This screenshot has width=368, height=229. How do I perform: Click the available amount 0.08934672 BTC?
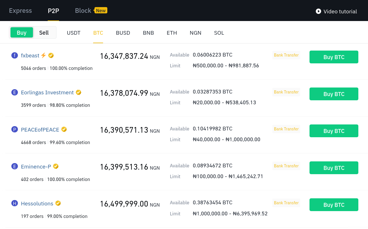point(213,166)
